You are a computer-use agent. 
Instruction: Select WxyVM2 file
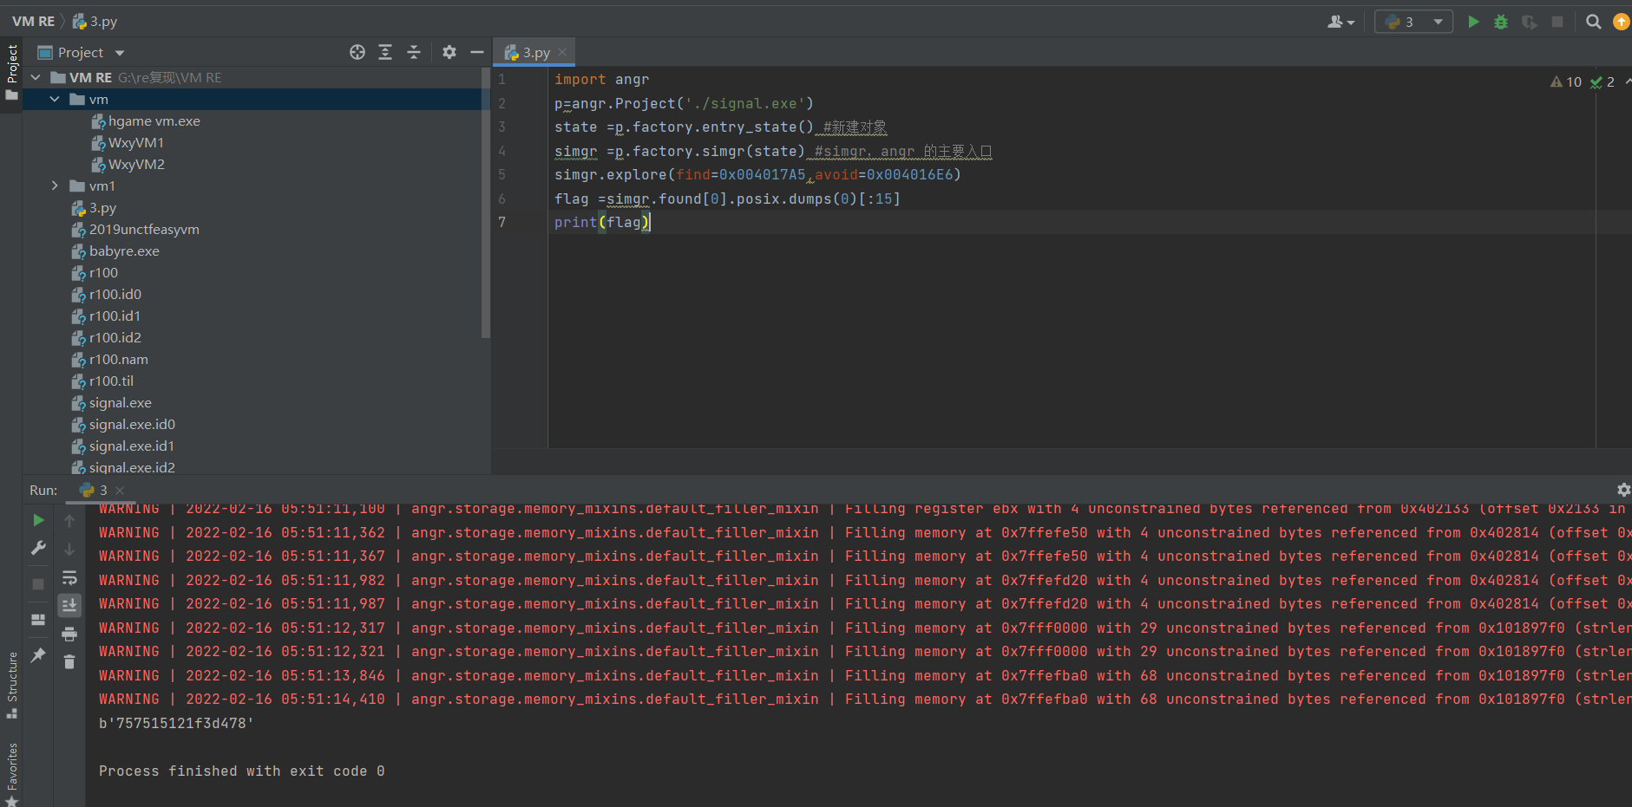[136, 165]
